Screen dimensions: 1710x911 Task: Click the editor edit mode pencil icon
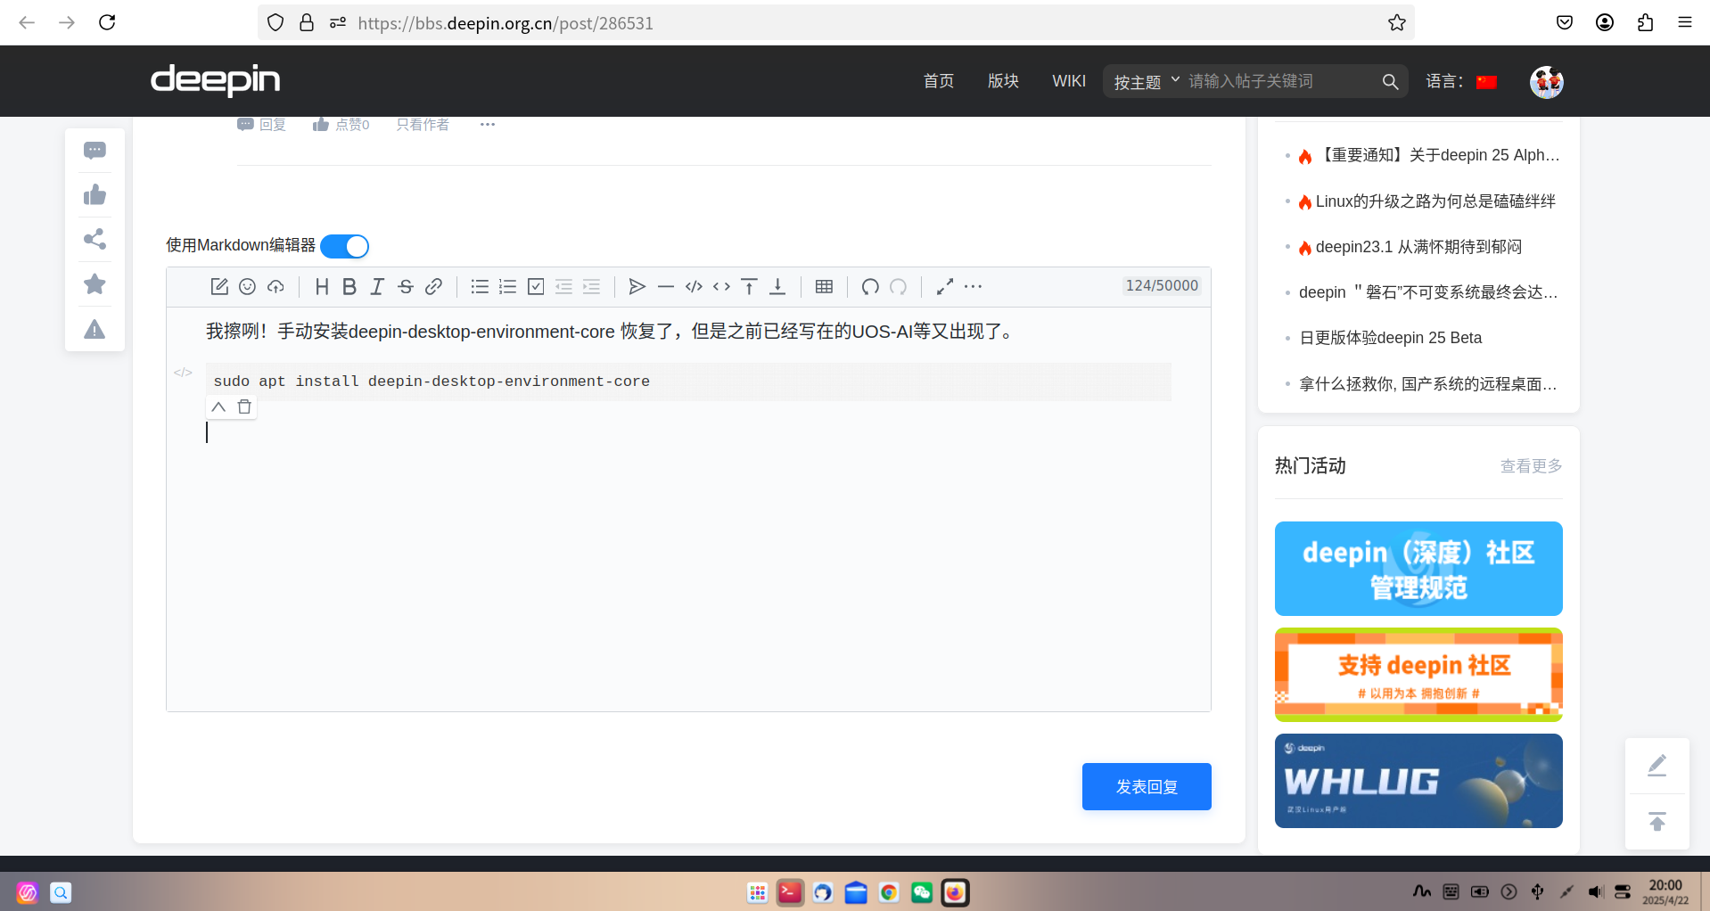219,286
